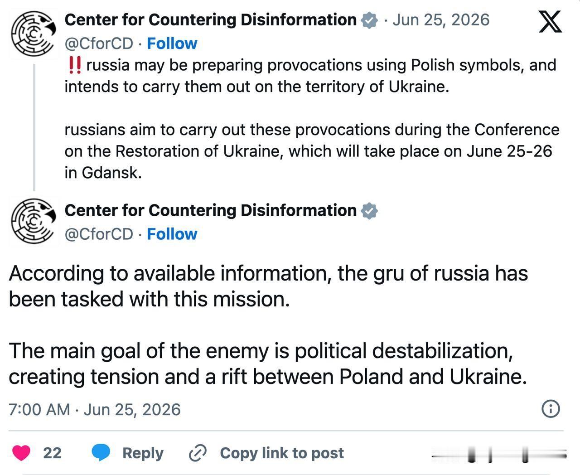Click the 22 likes count
Image resolution: width=580 pixels, height=475 pixels.
(x=52, y=453)
